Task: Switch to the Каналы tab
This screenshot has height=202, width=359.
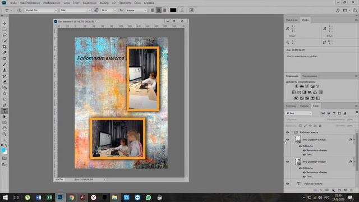Action: tap(304, 106)
